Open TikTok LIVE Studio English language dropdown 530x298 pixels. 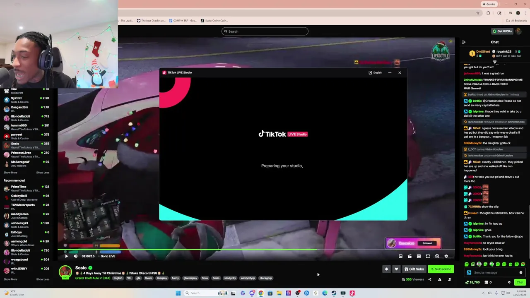coord(375,72)
